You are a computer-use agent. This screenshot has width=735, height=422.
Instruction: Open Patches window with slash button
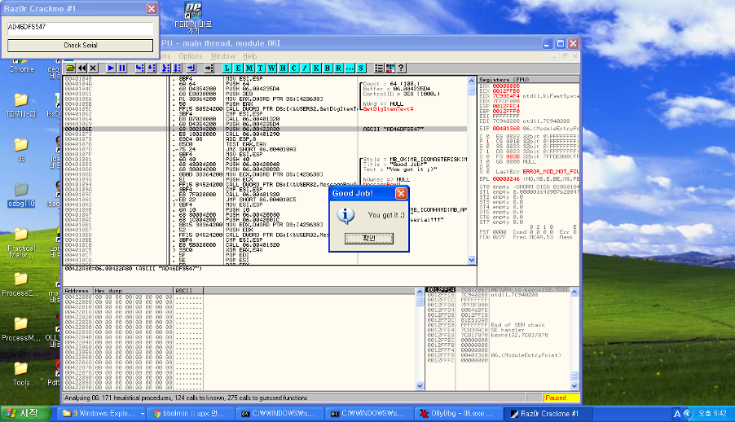click(305, 68)
